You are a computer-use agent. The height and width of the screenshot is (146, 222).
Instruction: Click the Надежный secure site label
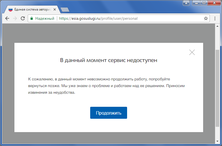45,19
